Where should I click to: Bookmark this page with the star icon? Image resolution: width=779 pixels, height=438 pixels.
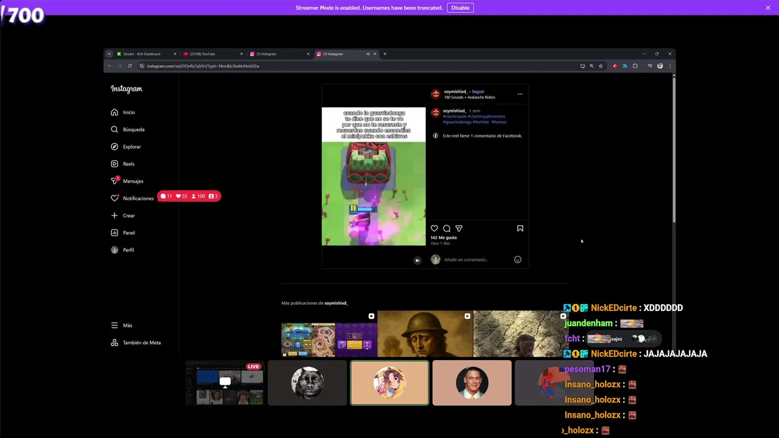(601, 66)
